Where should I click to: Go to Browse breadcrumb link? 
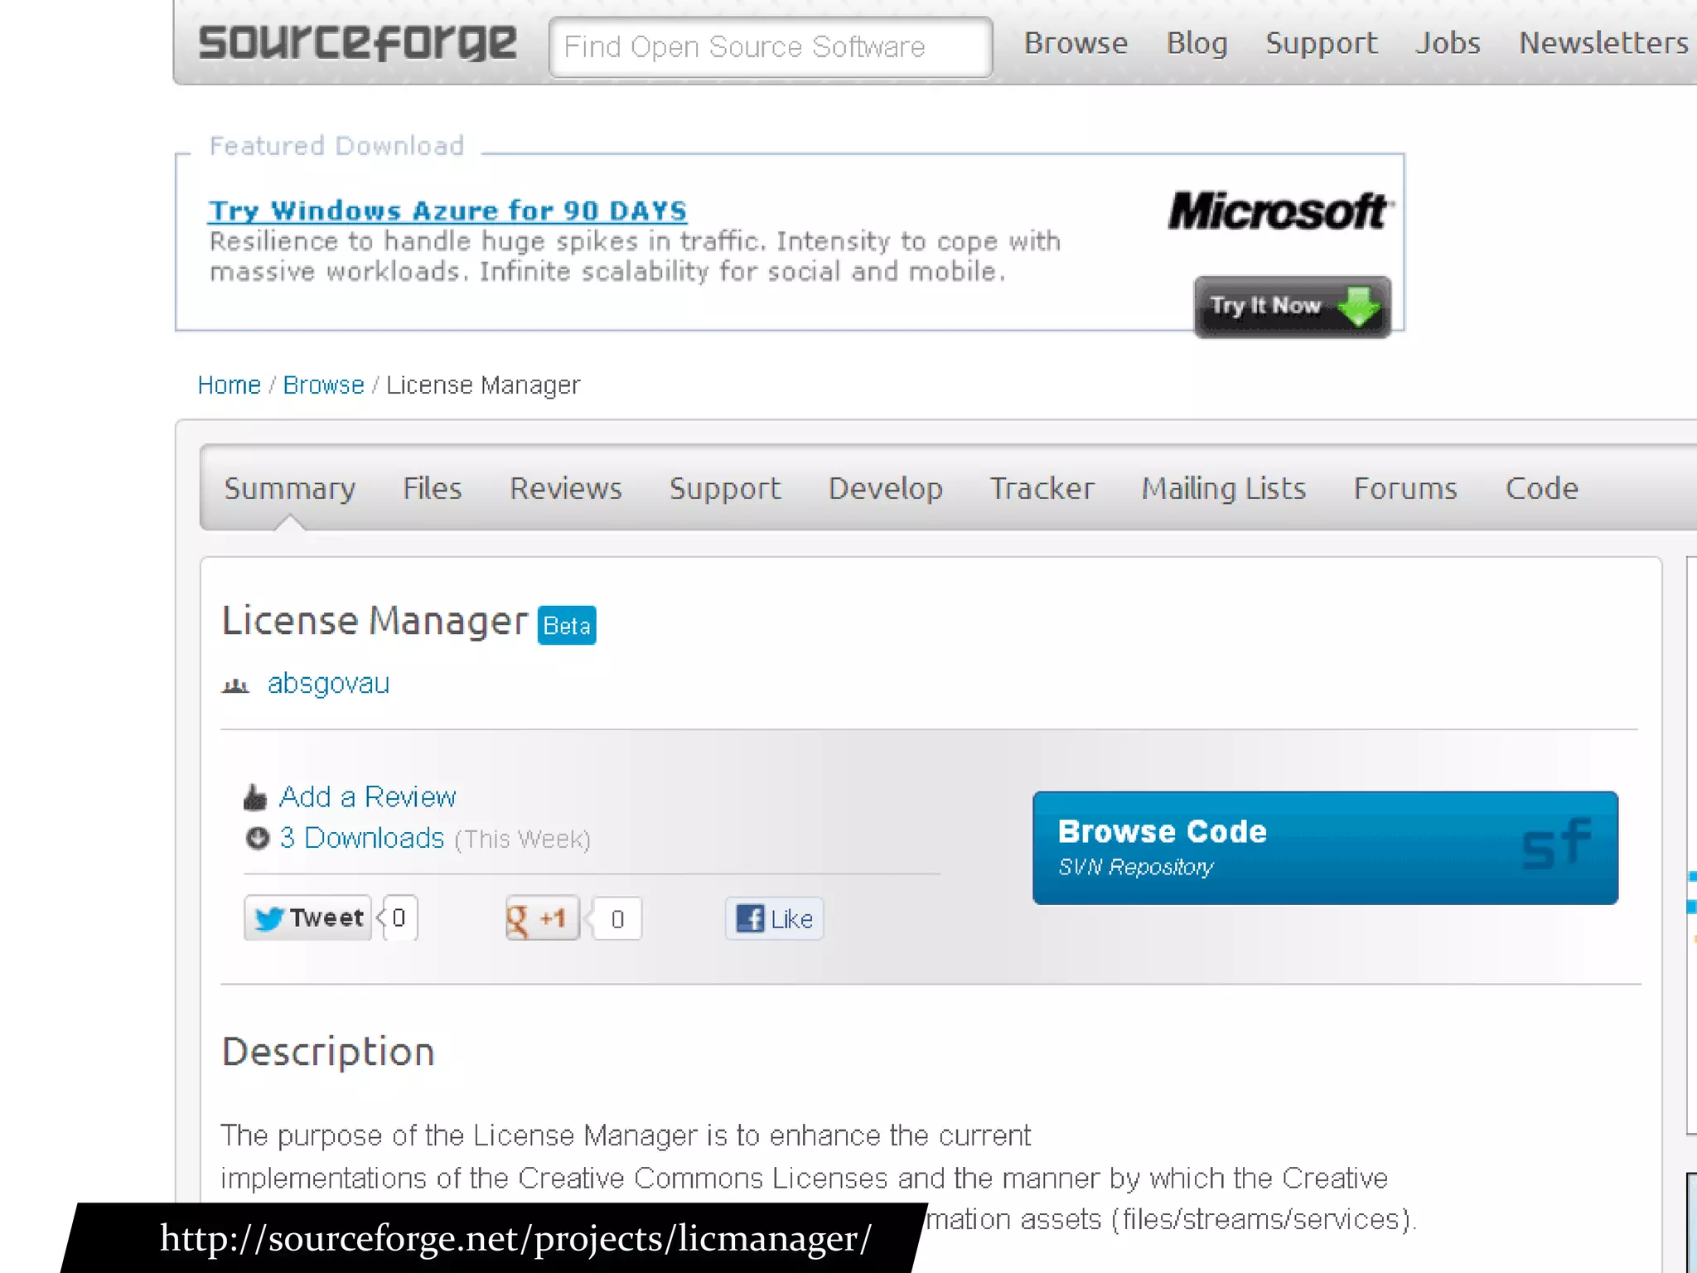pos(323,385)
